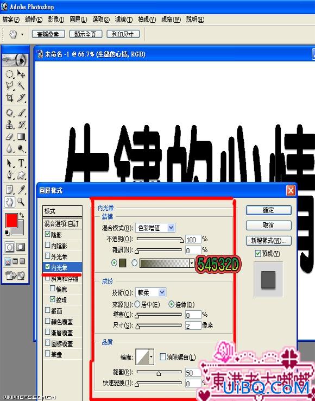Select the Slice tool
The width and height of the screenshot is (315, 401).
click(x=21, y=97)
